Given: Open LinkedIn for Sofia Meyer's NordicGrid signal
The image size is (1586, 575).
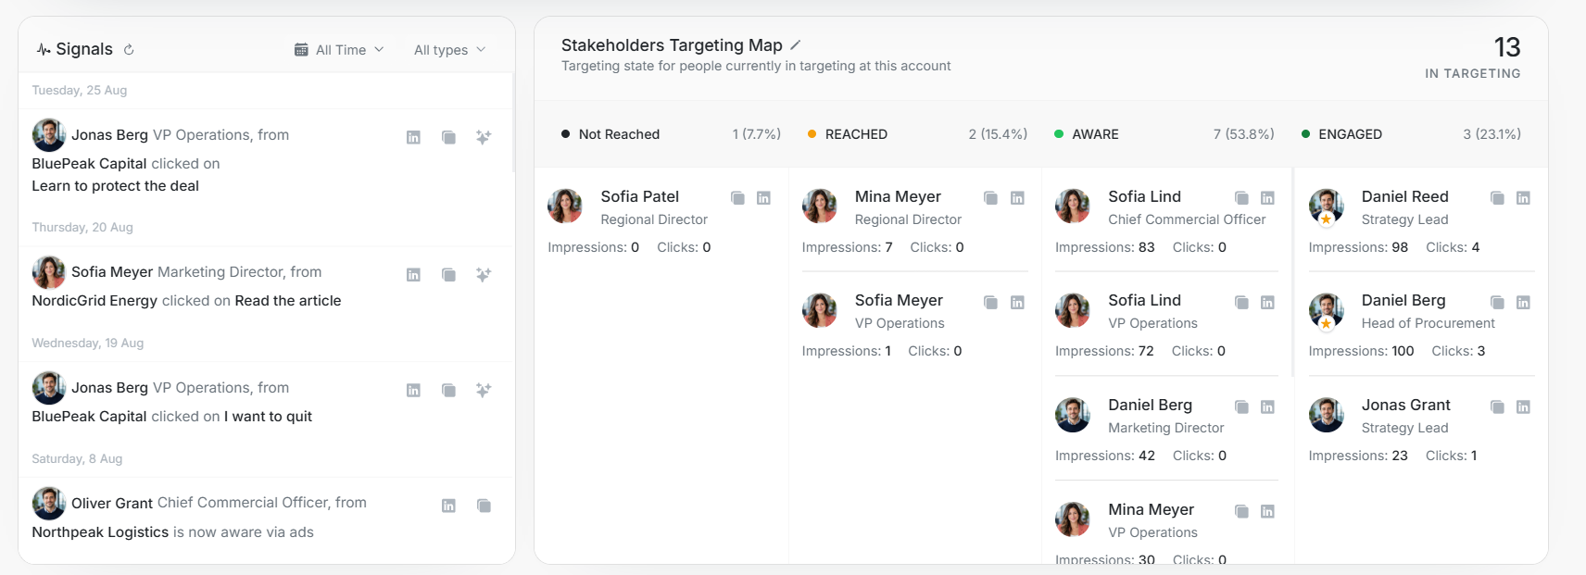Looking at the screenshot, I should tap(413, 275).
